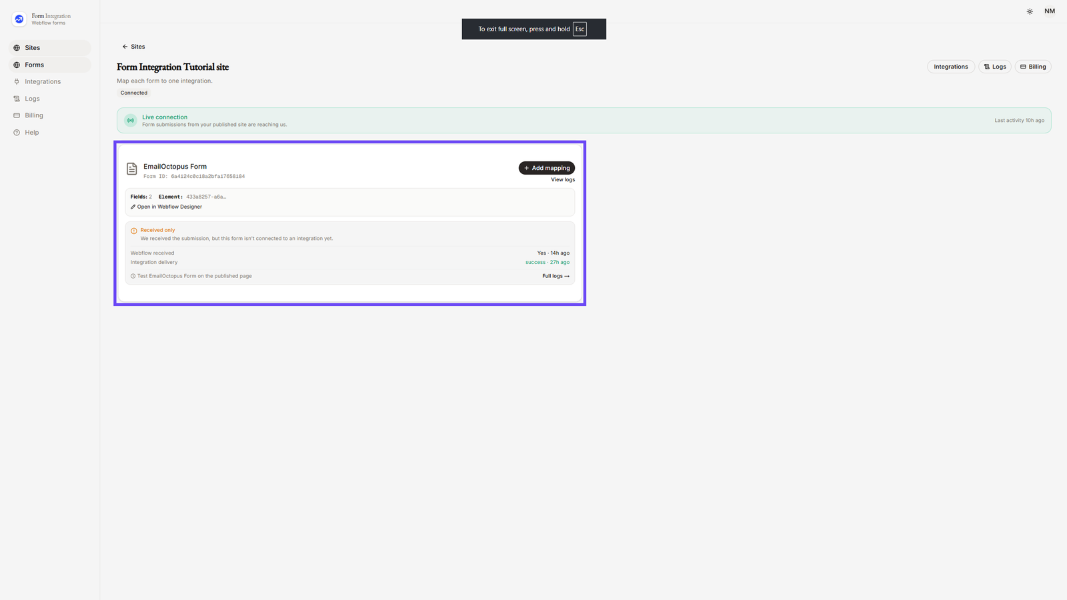Click the 'Integration delivery' label
1067x600 pixels.
point(154,263)
